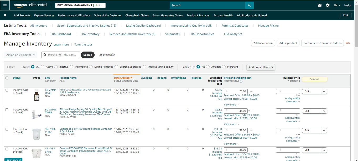Expand the Additional filters dropdown

261,67
